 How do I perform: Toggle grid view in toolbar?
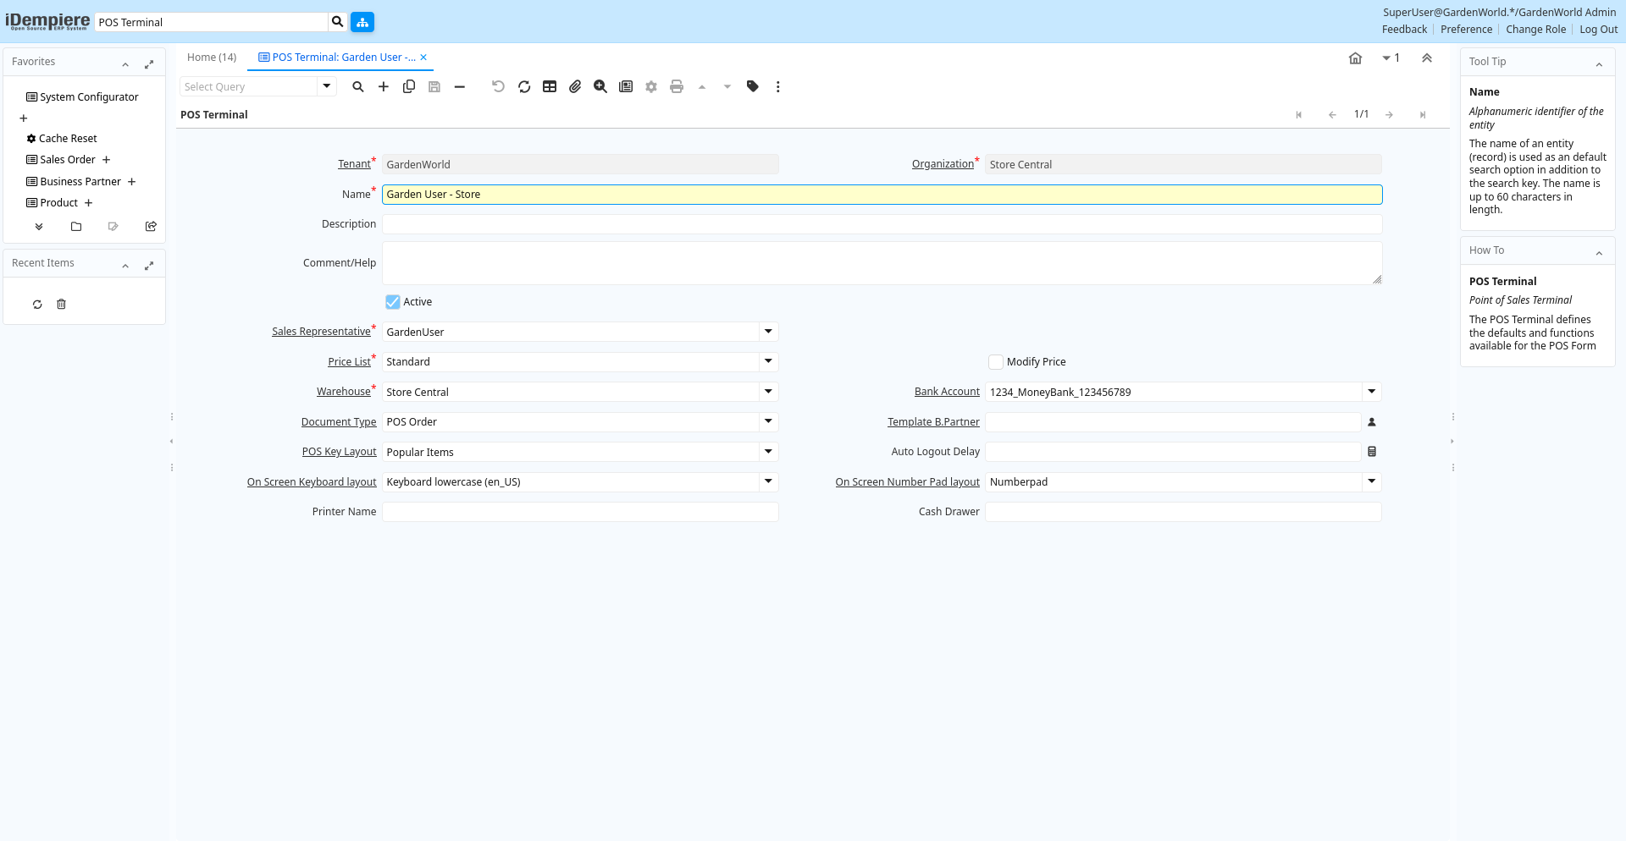[x=550, y=86]
